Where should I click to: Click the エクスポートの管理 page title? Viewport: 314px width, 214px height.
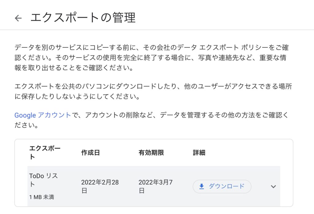point(83,18)
